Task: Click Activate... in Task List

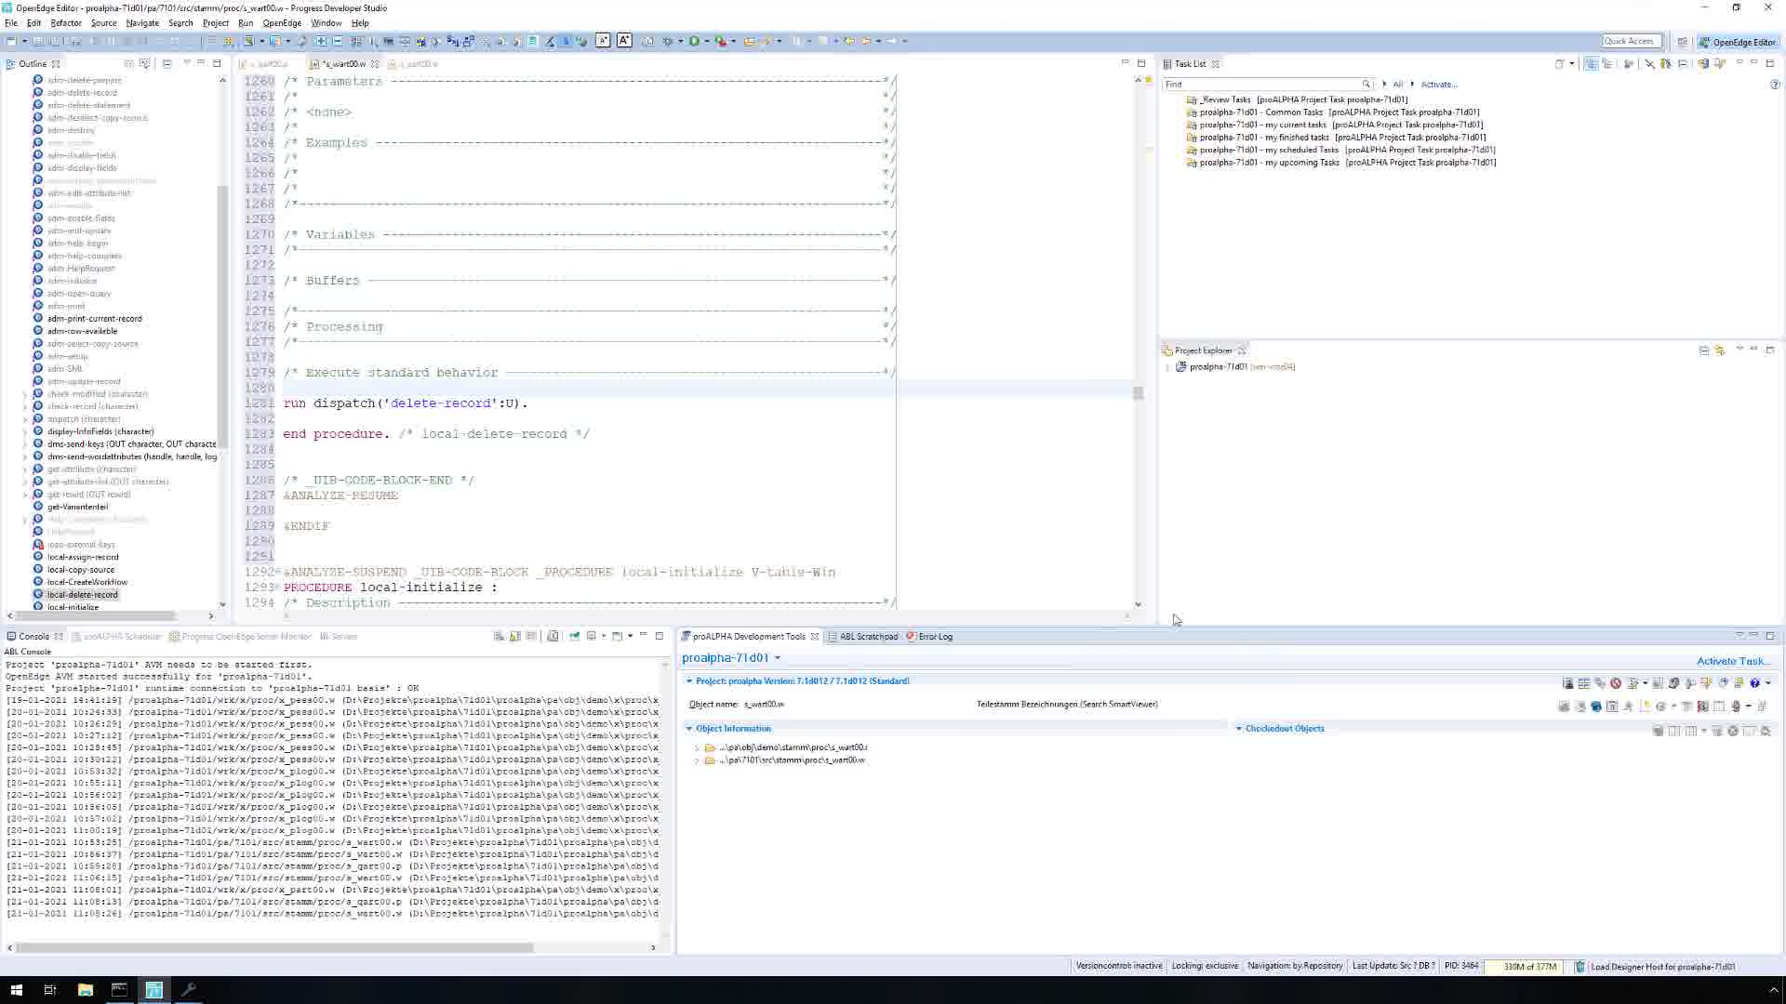Action: [1439, 85]
